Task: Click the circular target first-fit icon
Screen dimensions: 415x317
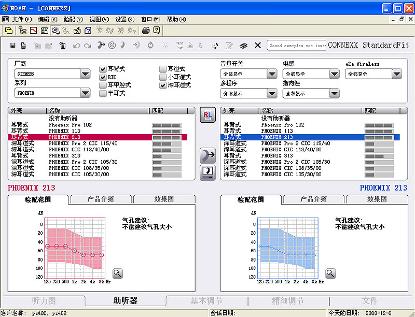Action: pos(112,46)
